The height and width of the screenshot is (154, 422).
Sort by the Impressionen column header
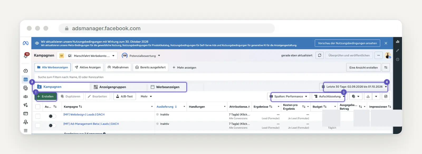click(x=380, y=107)
